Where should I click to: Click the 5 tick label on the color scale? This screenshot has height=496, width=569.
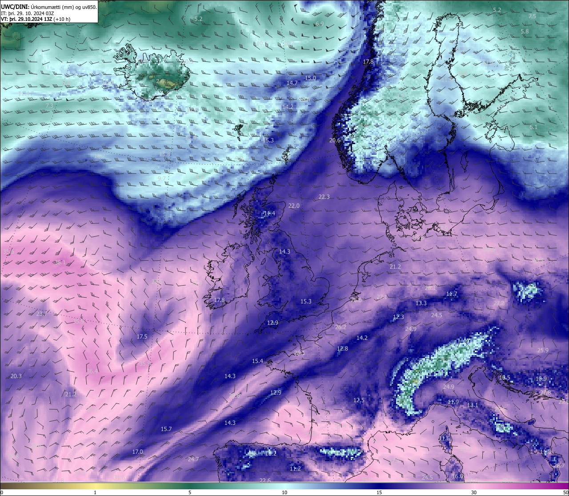pos(190,492)
